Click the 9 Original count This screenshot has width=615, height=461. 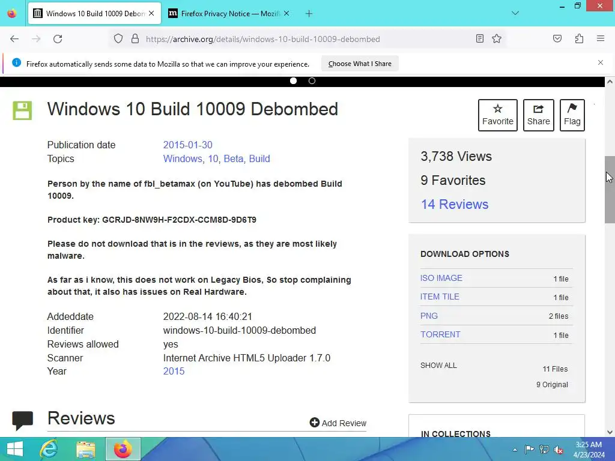(552, 385)
